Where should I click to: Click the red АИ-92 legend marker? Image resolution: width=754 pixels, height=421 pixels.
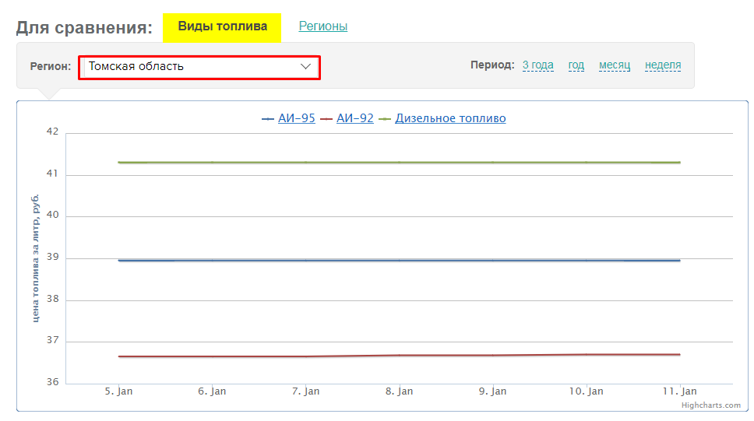pos(326,119)
